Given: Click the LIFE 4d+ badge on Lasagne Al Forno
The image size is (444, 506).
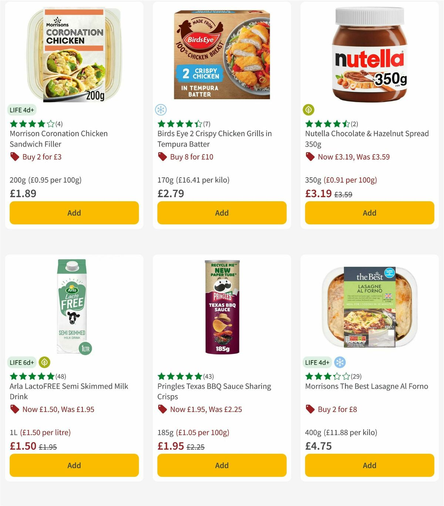Looking at the screenshot, I should (x=317, y=362).
